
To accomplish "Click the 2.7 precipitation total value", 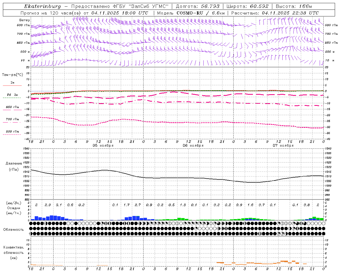I will [x=138, y=205].
